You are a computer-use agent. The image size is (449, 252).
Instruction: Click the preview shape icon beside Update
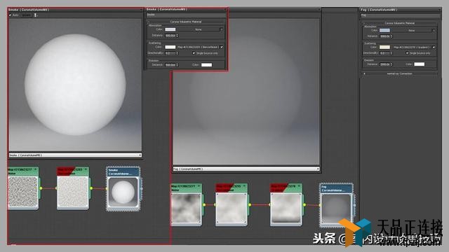36,15
